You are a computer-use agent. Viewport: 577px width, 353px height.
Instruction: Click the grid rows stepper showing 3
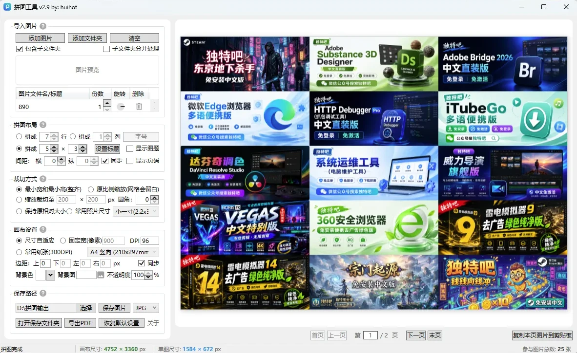pyautogui.click(x=83, y=149)
